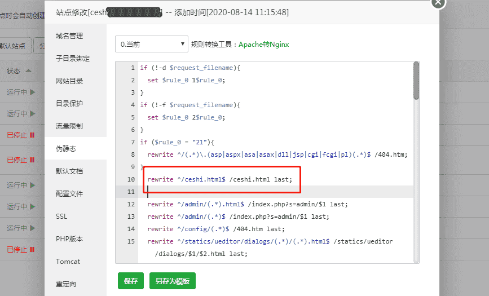Sort by 状态 arrow in background site list
The height and width of the screenshot is (296, 489).
(x=28, y=71)
